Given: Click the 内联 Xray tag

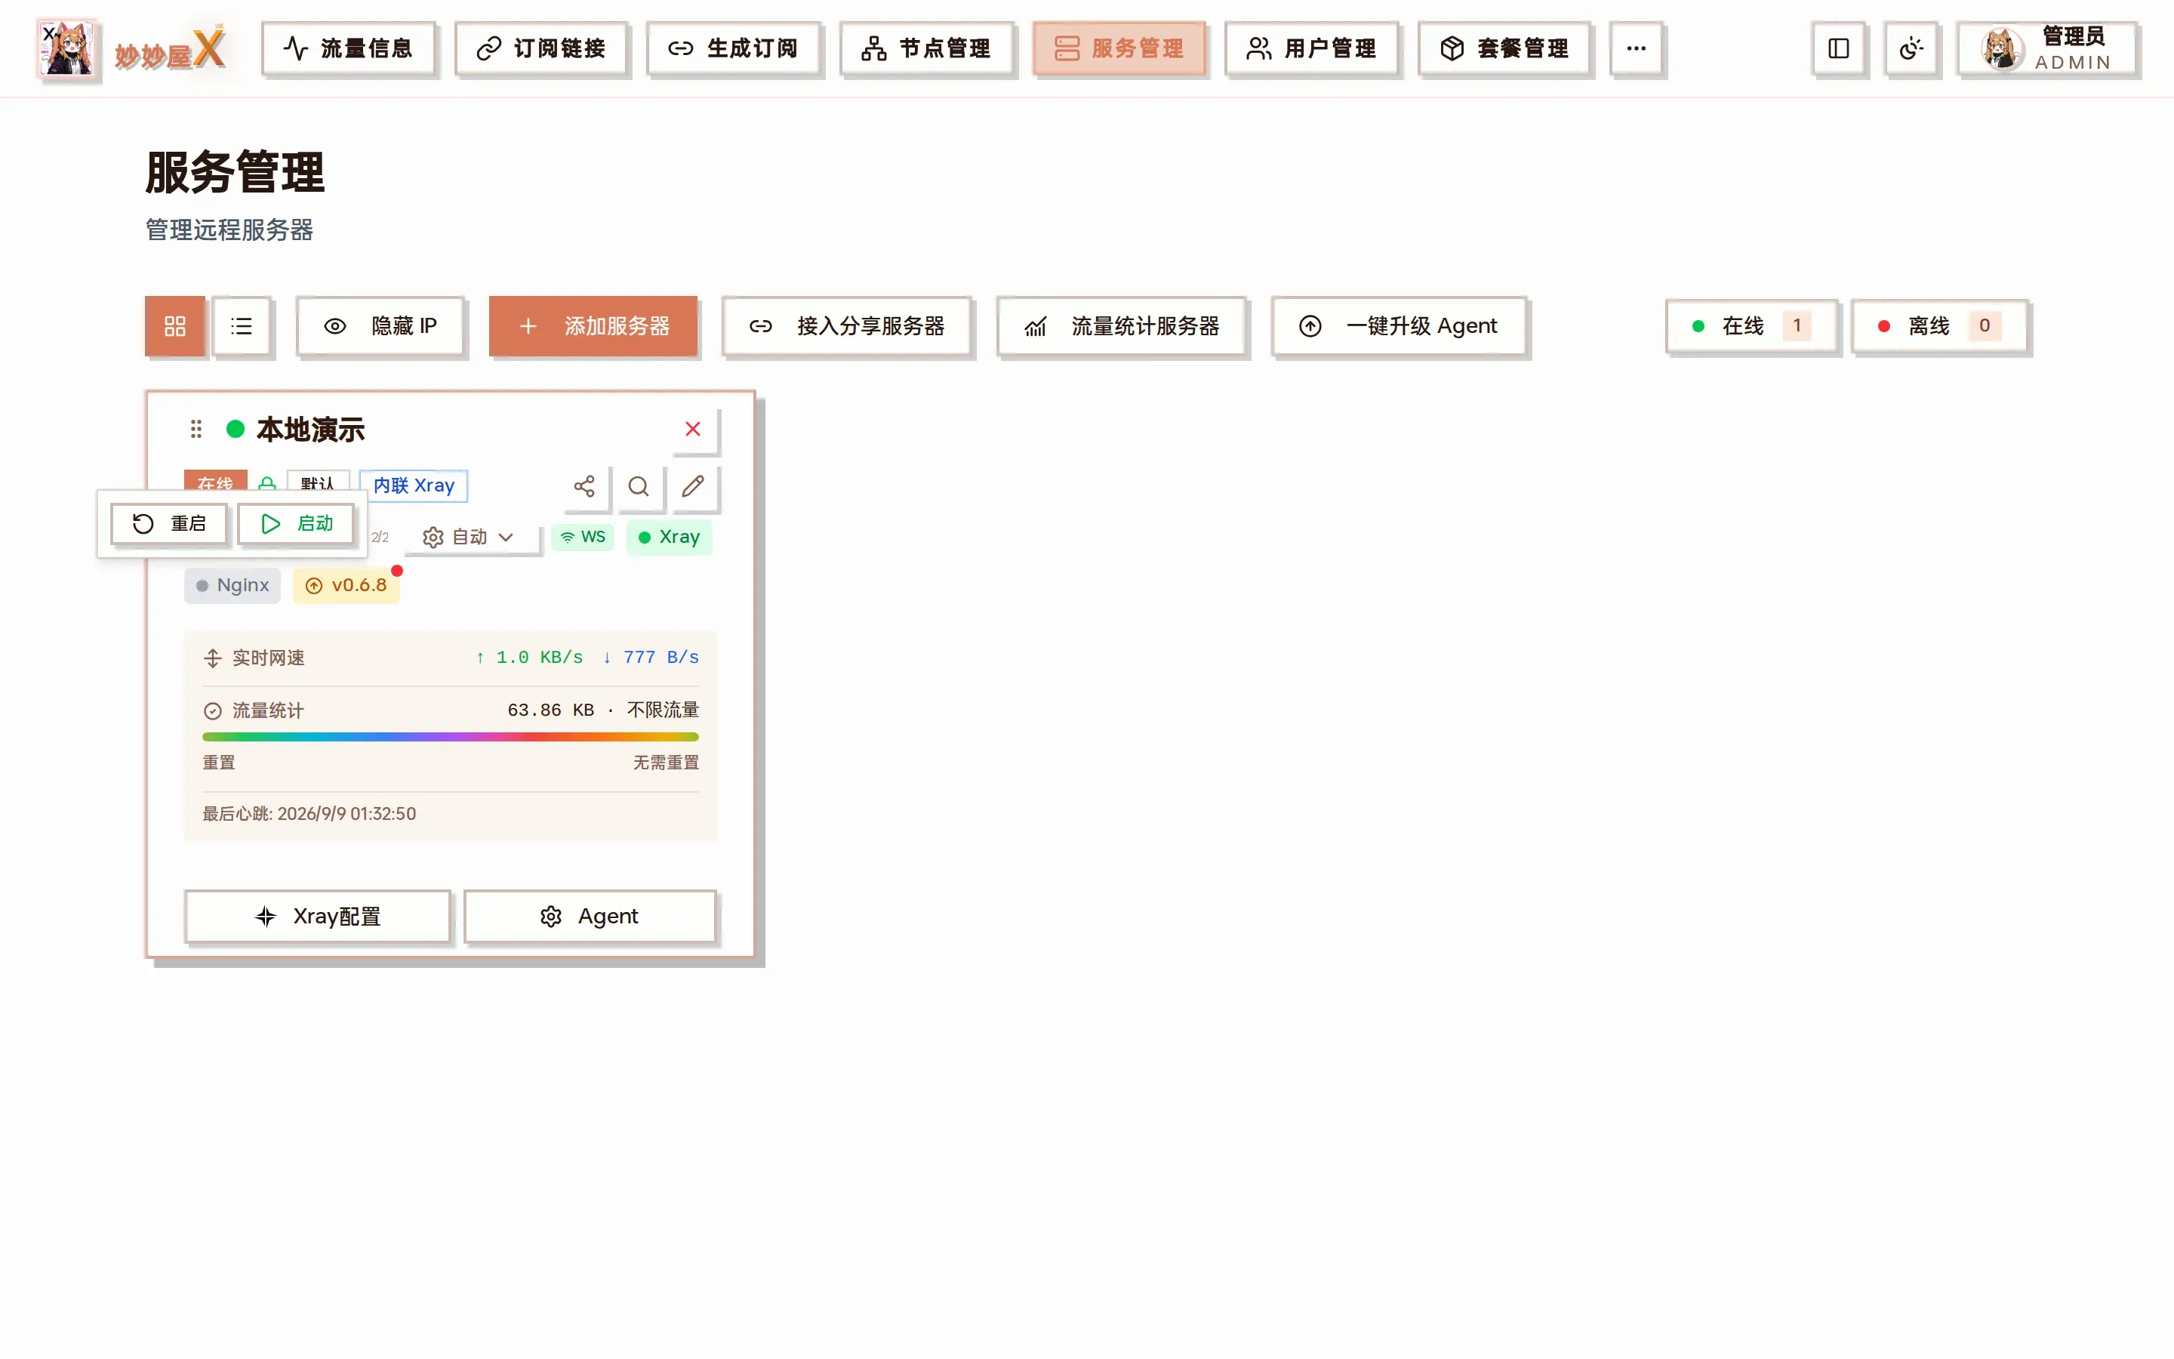Looking at the screenshot, I should (x=413, y=485).
